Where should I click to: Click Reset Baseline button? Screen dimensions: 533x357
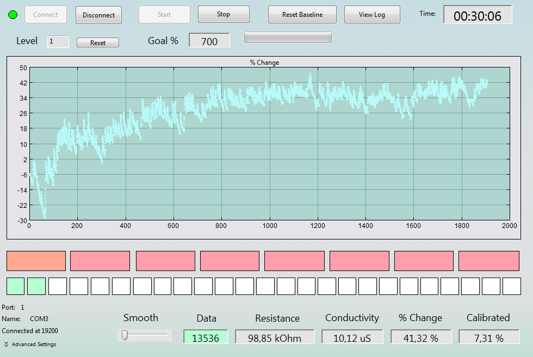coord(302,15)
